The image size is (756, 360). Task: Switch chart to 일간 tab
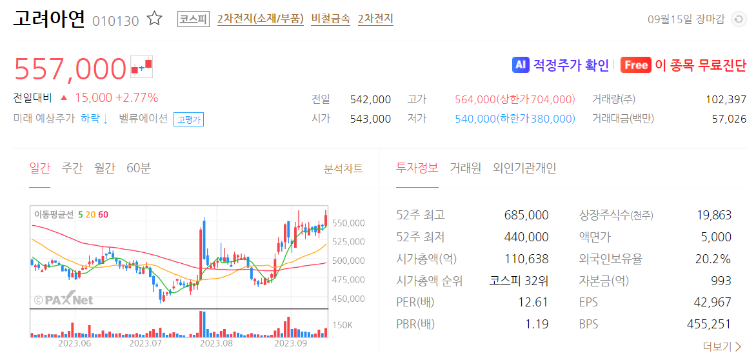coord(39,168)
